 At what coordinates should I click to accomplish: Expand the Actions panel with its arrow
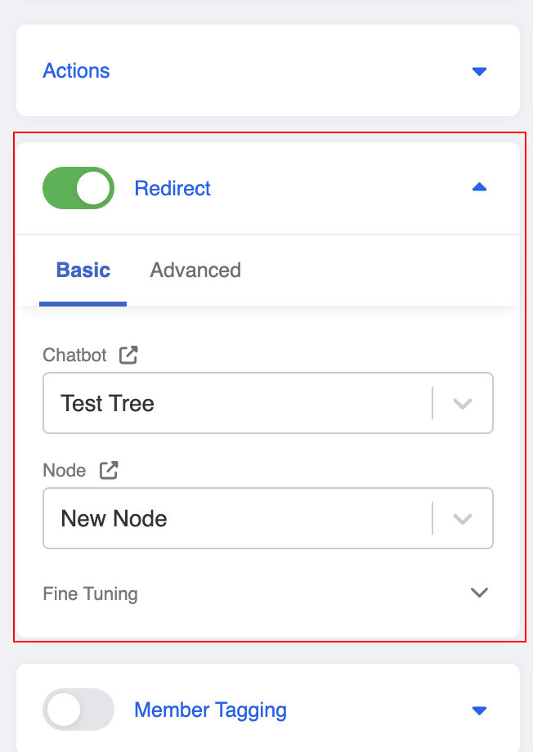pyautogui.click(x=480, y=71)
